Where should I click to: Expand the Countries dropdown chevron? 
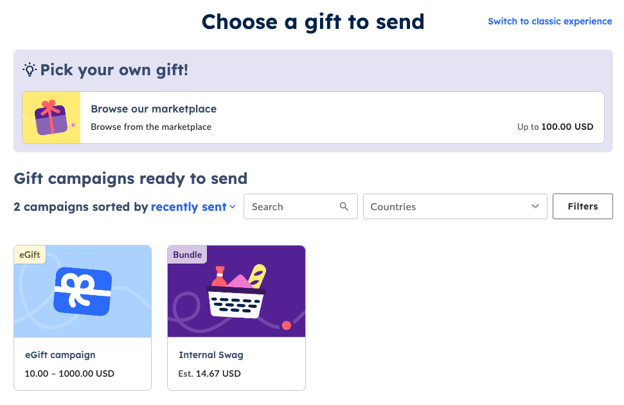tap(535, 206)
